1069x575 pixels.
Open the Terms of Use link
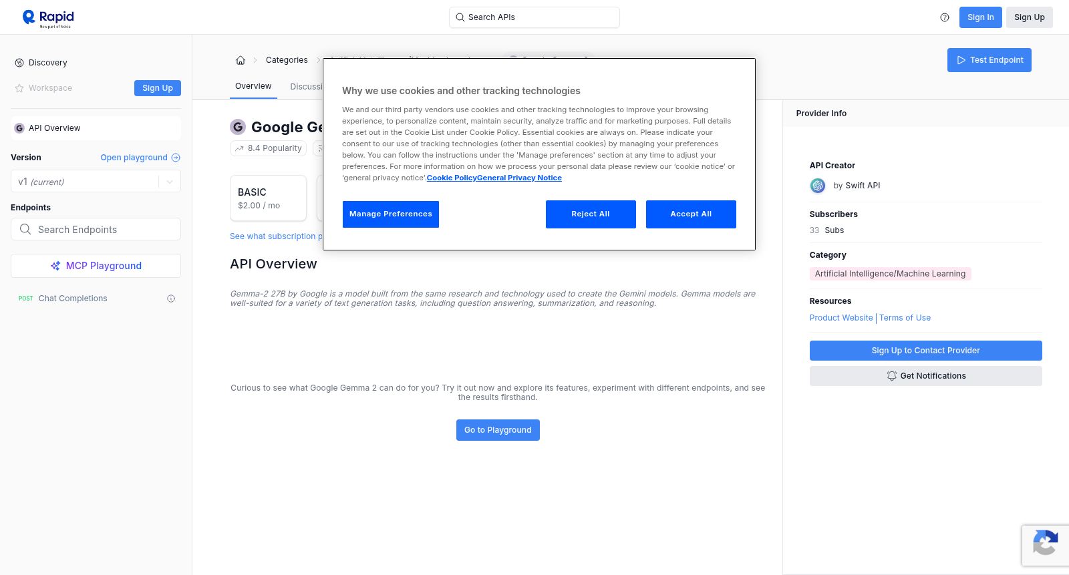(905, 318)
